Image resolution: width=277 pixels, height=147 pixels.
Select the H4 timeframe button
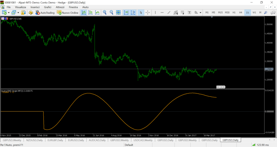(241, 12)
